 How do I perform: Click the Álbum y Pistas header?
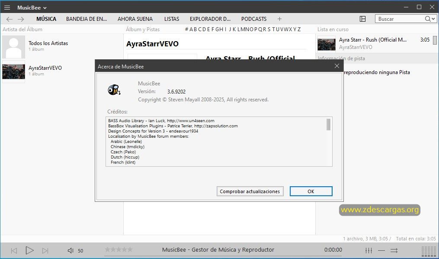pos(143,29)
